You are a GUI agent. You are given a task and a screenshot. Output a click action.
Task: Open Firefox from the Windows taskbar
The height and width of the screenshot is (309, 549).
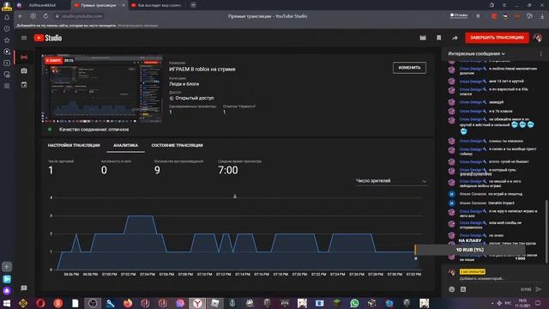(128, 303)
